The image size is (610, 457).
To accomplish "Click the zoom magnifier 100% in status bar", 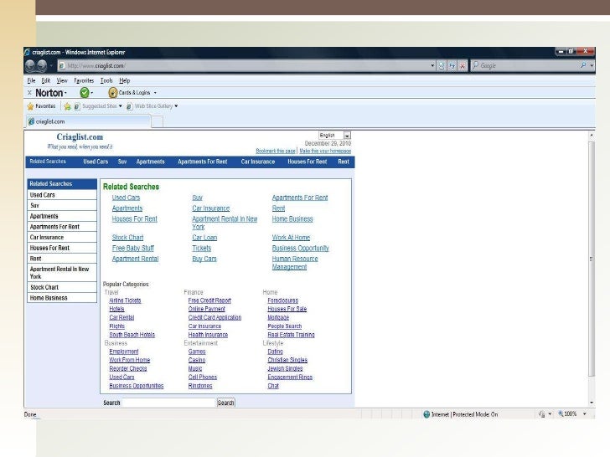I will pos(561,413).
